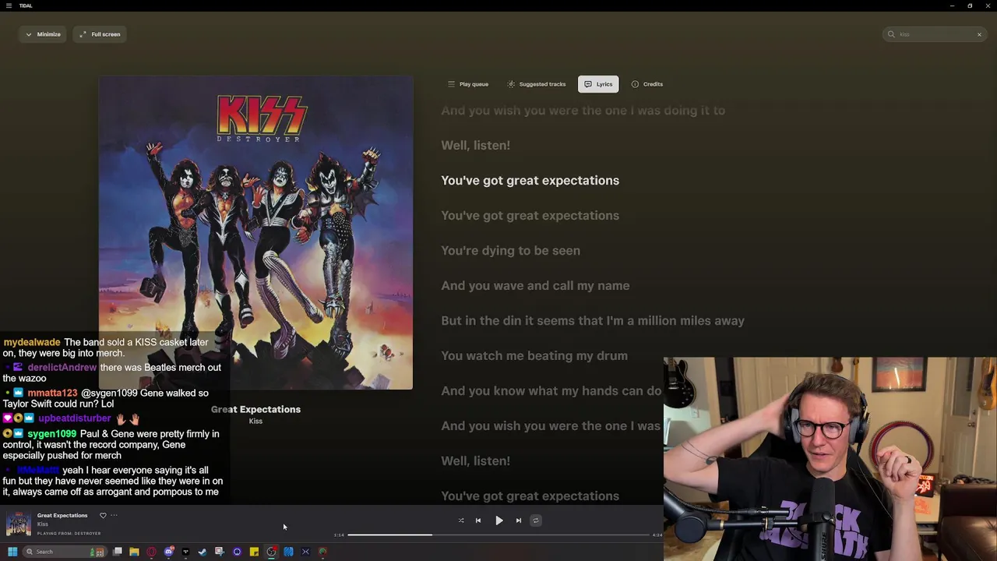Open the Snipping Tool taskbar icon

coord(220,552)
